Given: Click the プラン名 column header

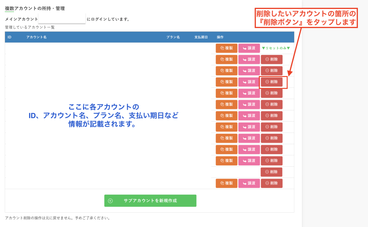Looking at the screenshot, I should (x=173, y=37).
